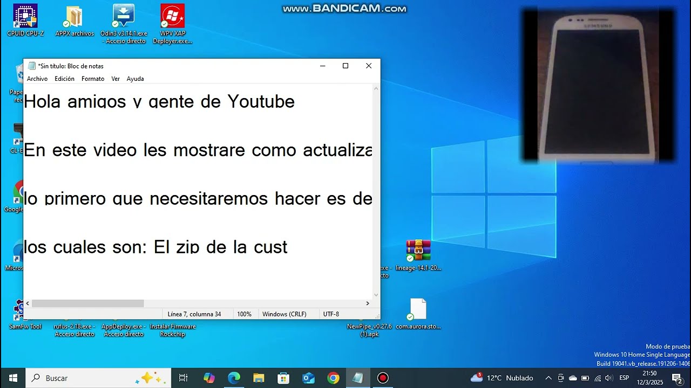Image resolution: width=691 pixels, height=388 pixels.
Task: Click the text line 'Hola amigos y gente de Youtube'
Action: tap(159, 101)
